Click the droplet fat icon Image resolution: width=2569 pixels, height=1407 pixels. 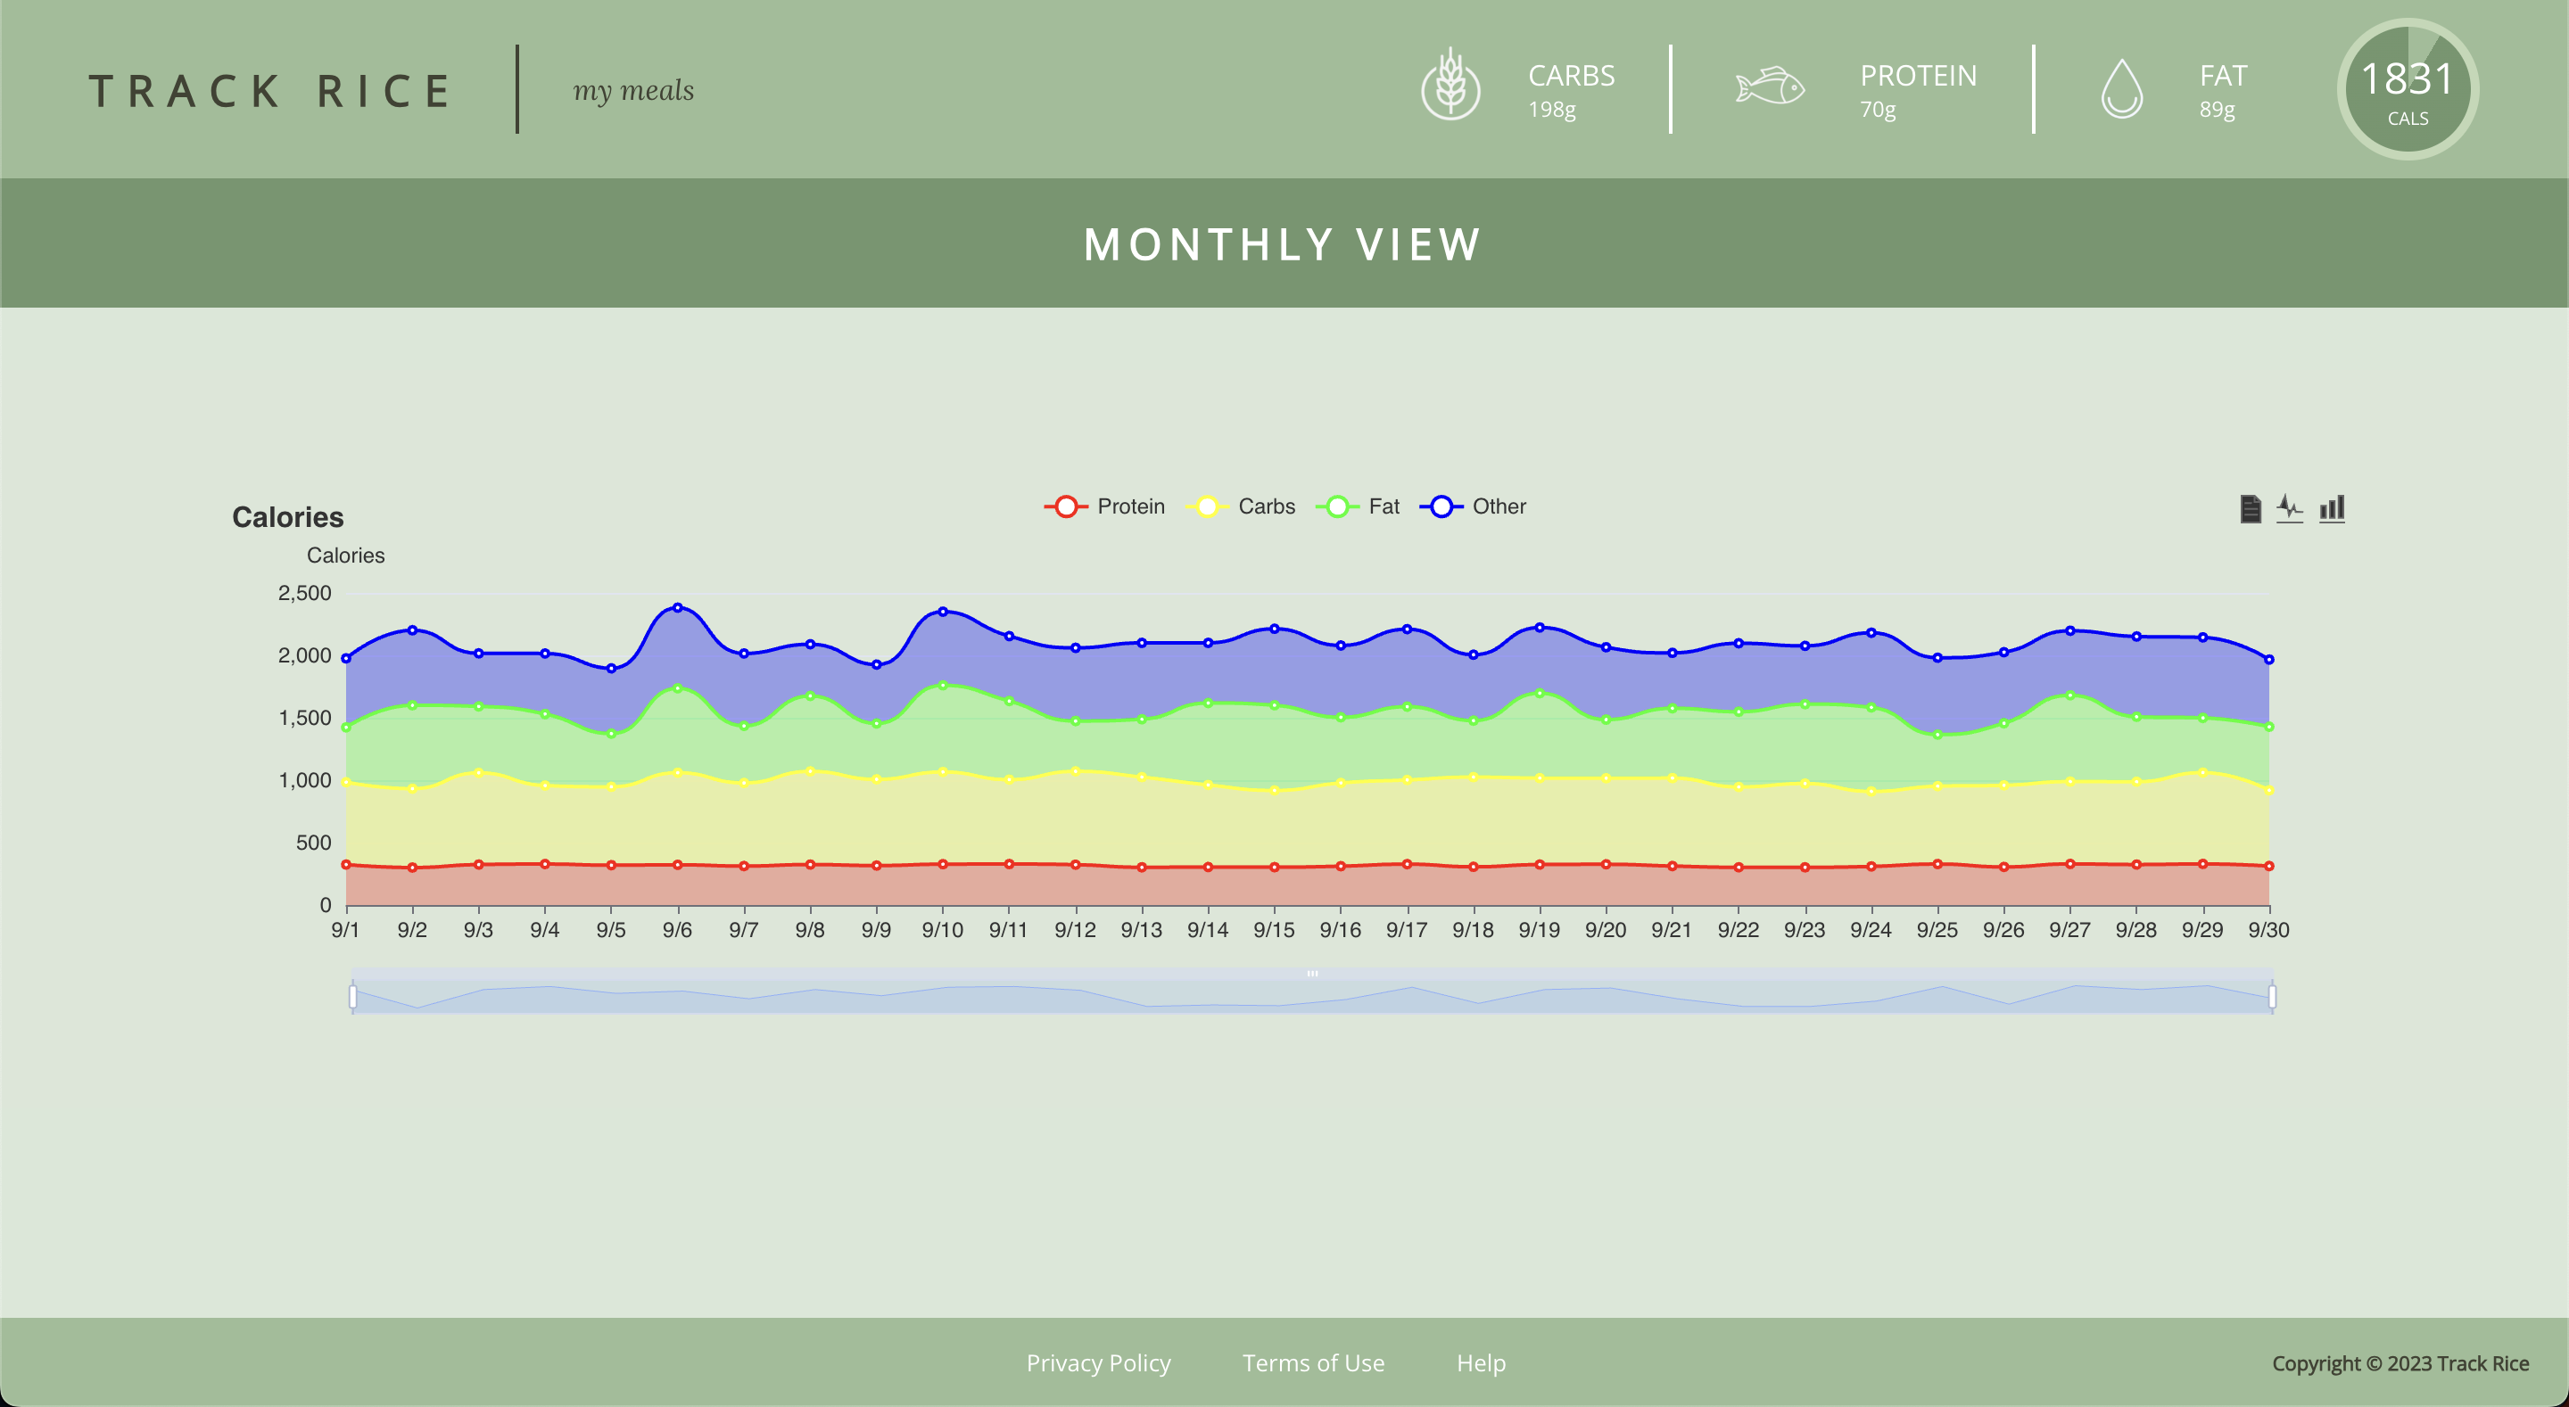[2121, 89]
